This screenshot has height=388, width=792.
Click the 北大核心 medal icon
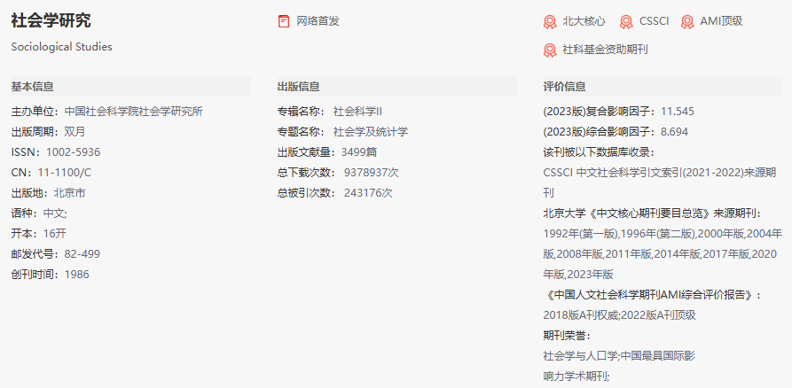click(550, 21)
